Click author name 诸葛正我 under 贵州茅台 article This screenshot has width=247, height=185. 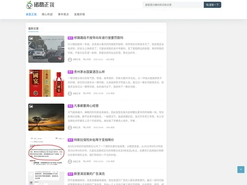tap(77, 94)
